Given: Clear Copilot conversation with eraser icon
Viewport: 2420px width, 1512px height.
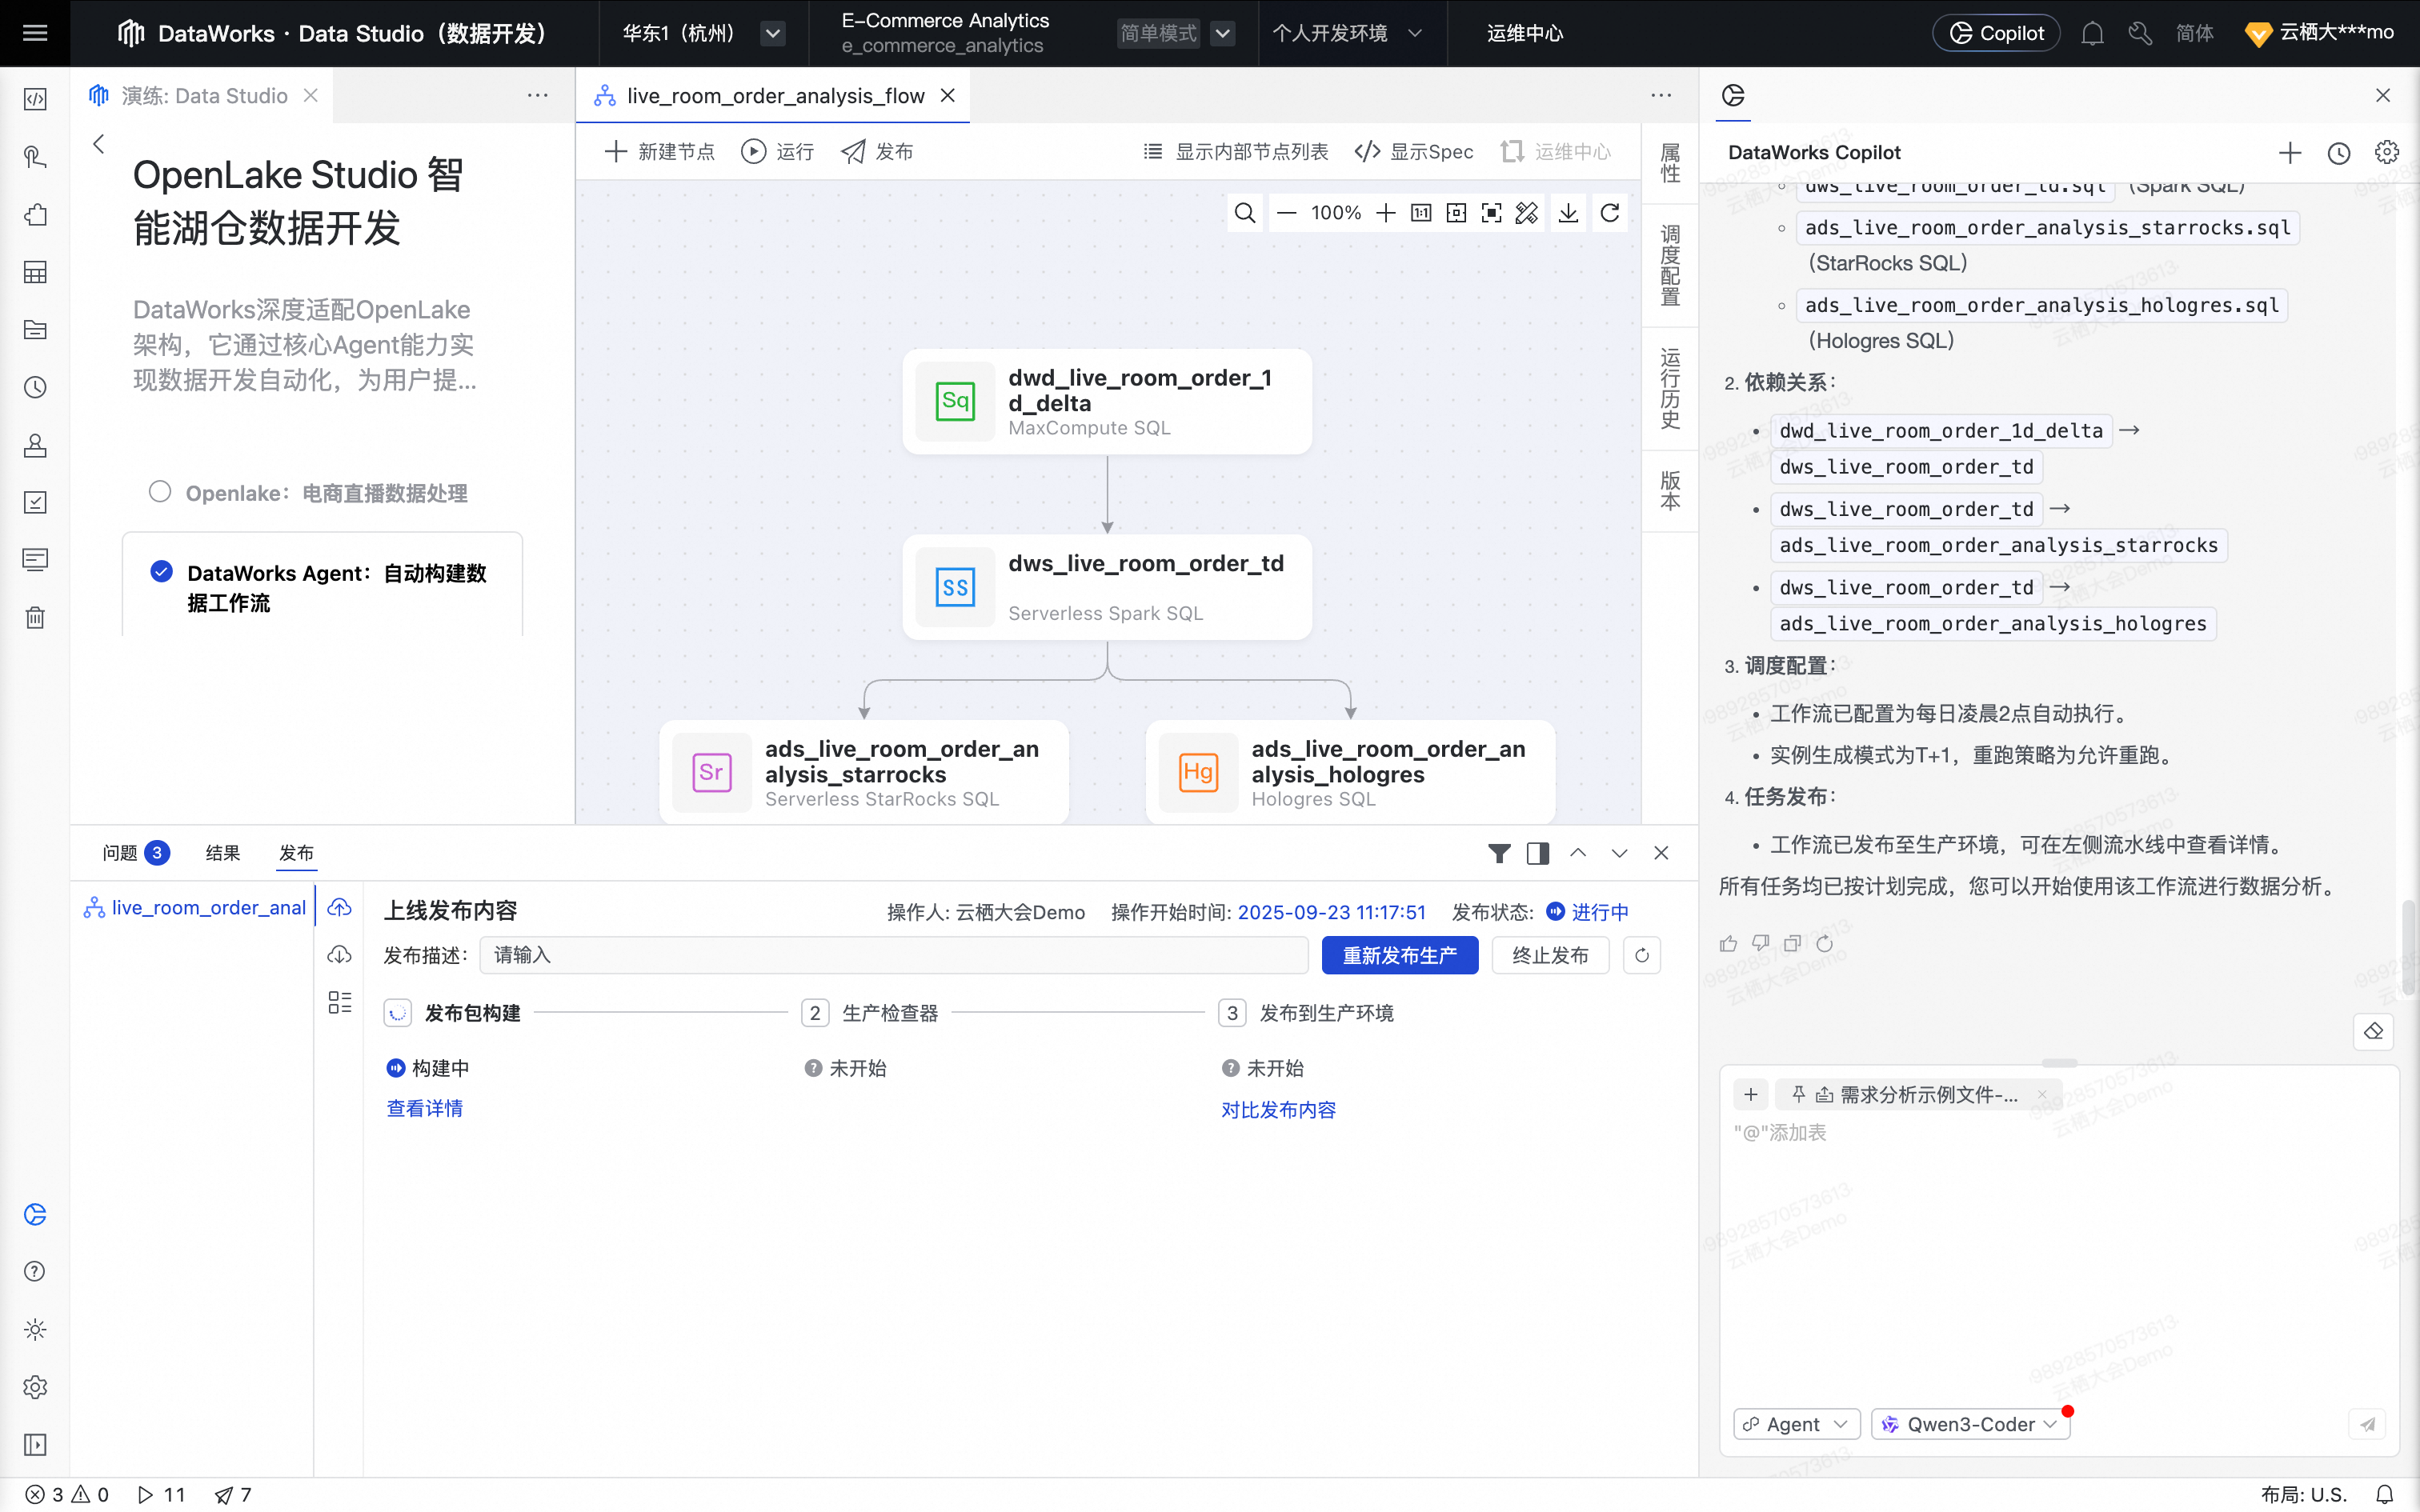Looking at the screenshot, I should click(2374, 1031).
